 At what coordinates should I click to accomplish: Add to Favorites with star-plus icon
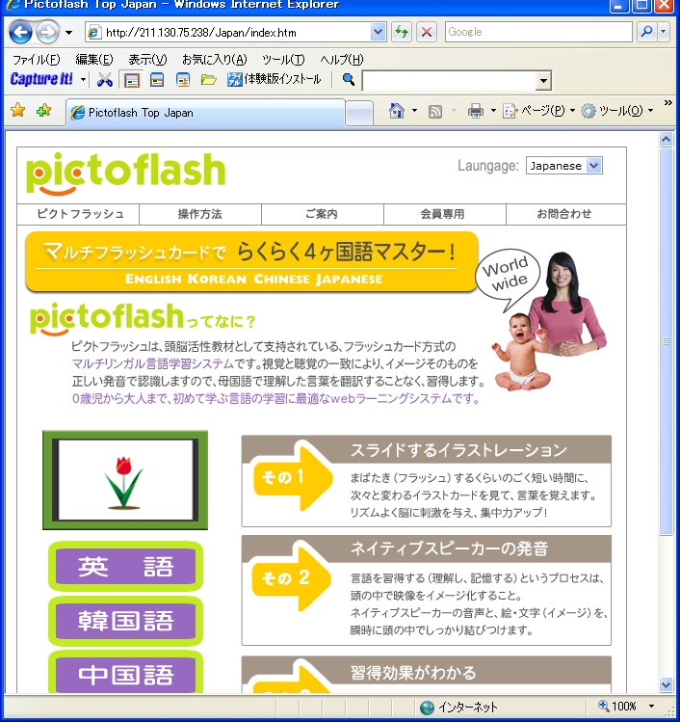click(43, 111)
